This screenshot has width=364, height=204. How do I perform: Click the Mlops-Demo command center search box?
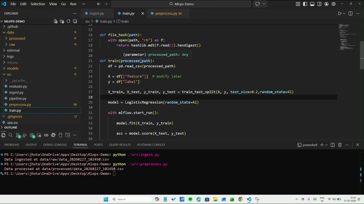click(181, 4)
